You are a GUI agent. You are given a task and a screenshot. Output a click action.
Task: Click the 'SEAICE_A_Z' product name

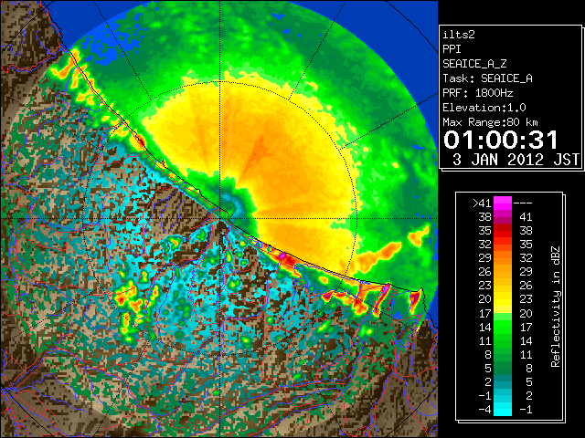(x=474, y=64)
